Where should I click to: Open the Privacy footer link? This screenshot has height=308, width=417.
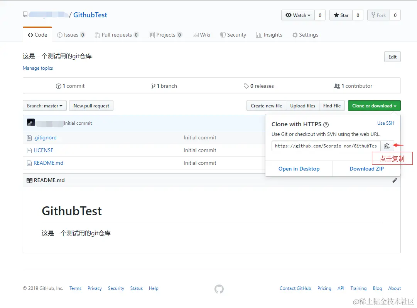tap(95, 288)
